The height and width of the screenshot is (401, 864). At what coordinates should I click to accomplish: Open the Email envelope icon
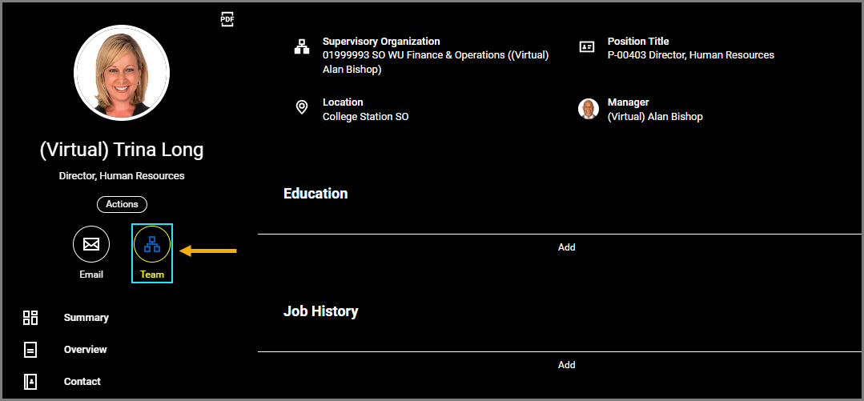point(91,244)
